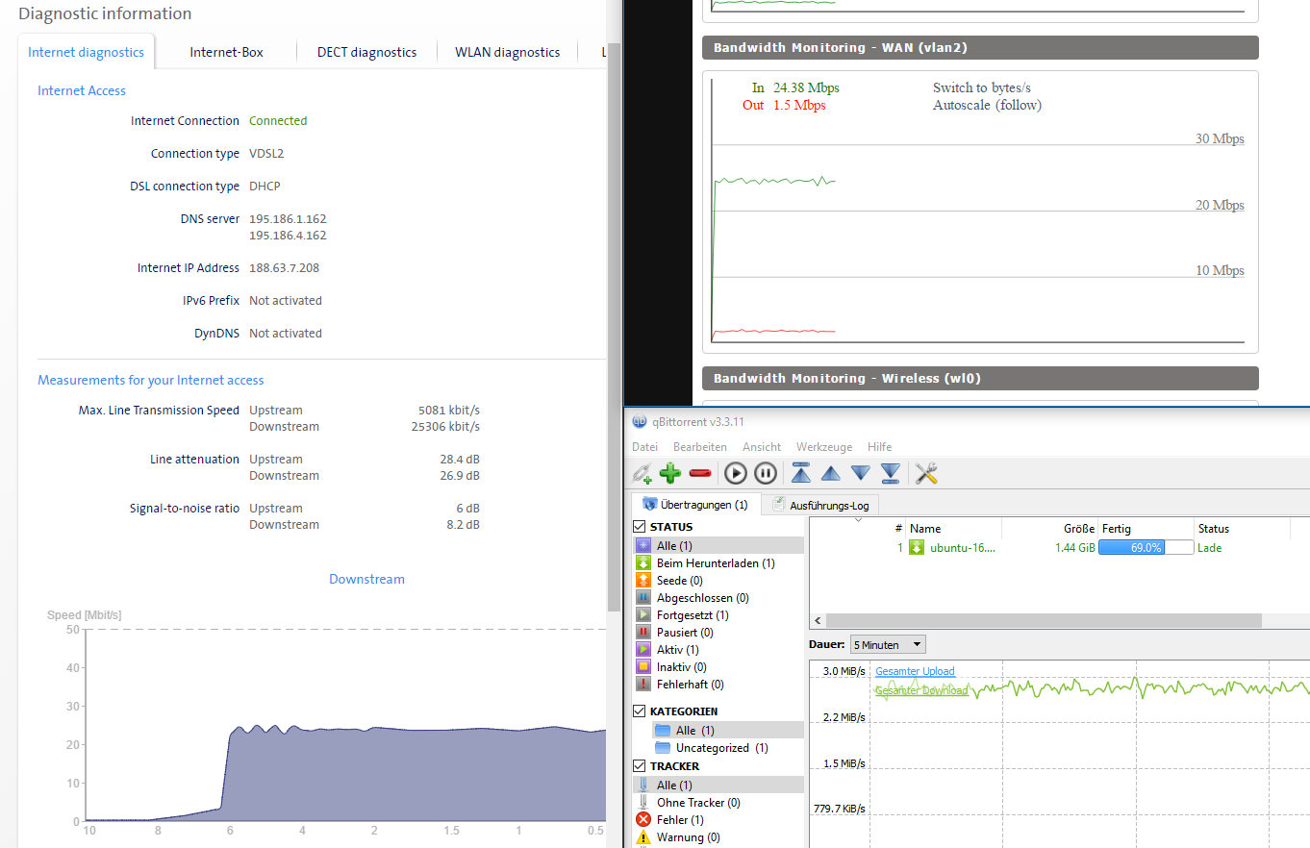The height and width of the screenshot is (848, 1310).
Task: Uncheck the STATUS section checkbox
Action: (x=640, y=527)
